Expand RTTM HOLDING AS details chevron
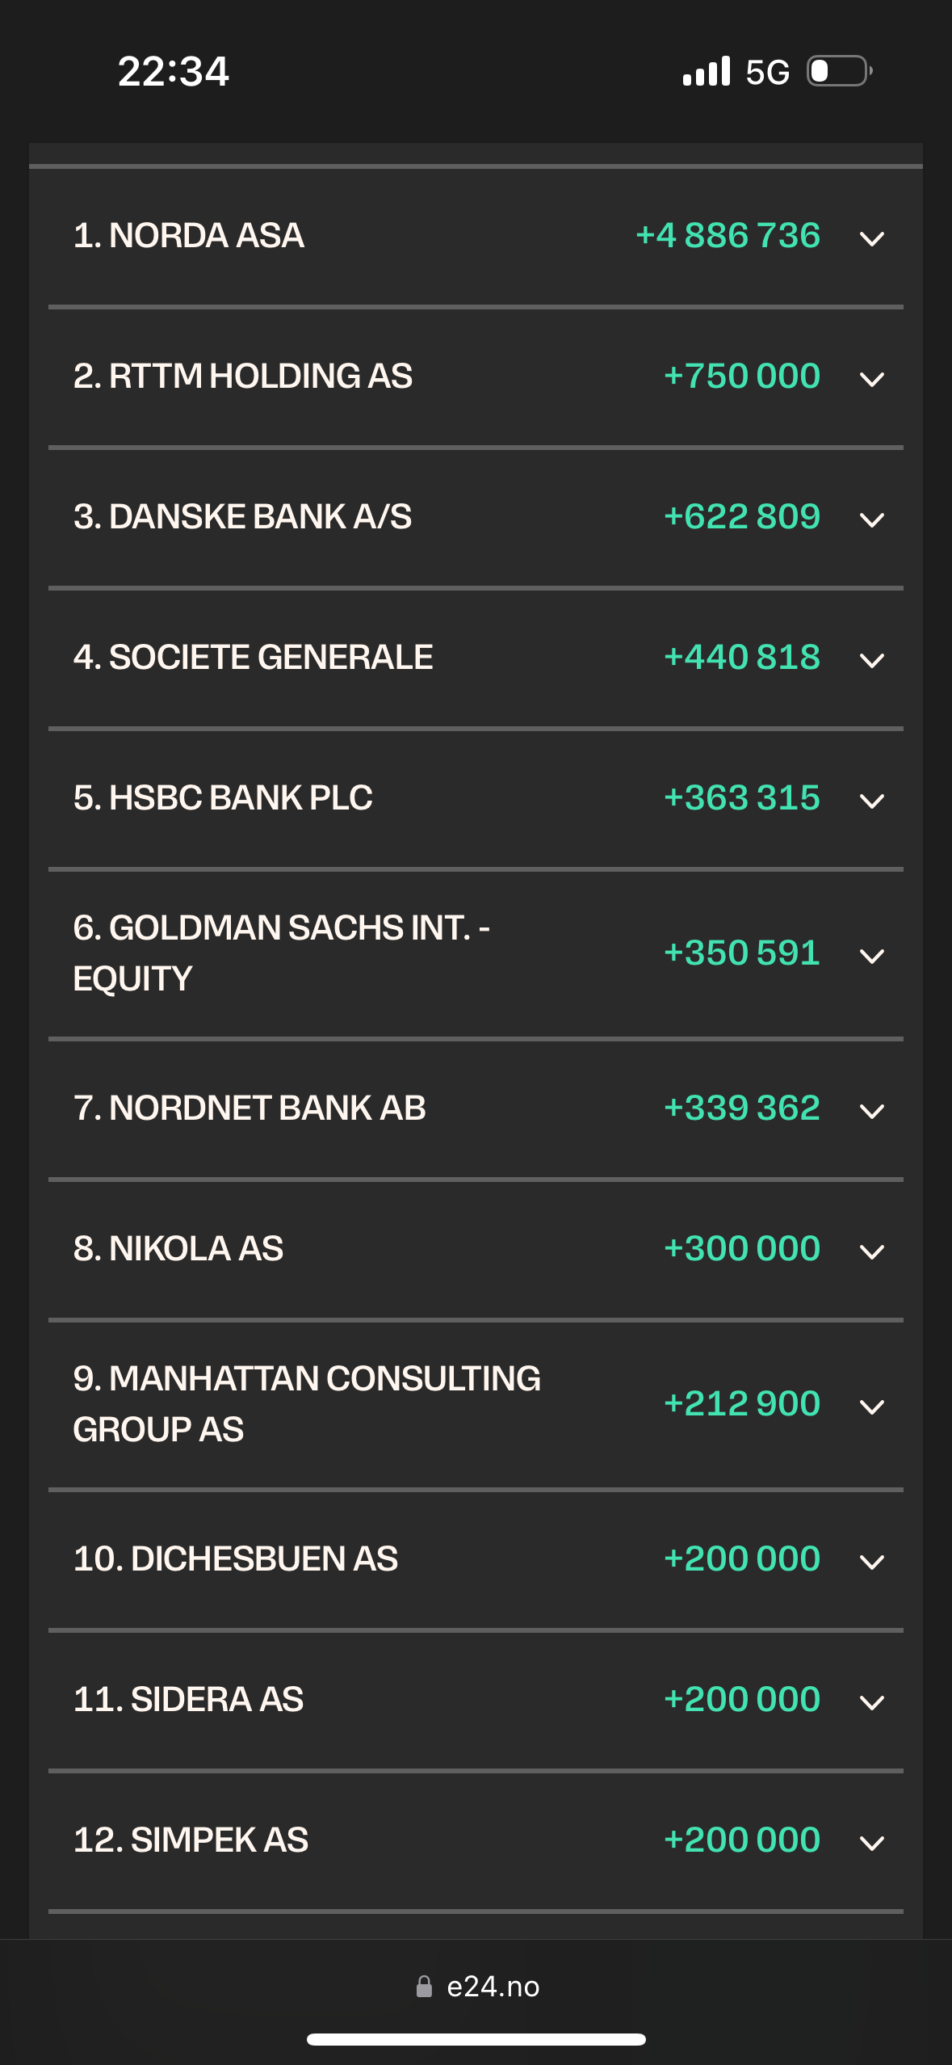Screen dimensions: 952x2065 click(872, 379)
